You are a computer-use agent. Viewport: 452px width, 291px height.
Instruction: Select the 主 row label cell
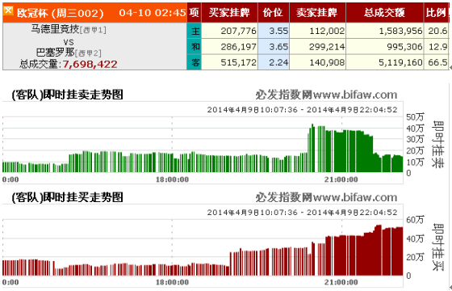[x=195, y=31]
